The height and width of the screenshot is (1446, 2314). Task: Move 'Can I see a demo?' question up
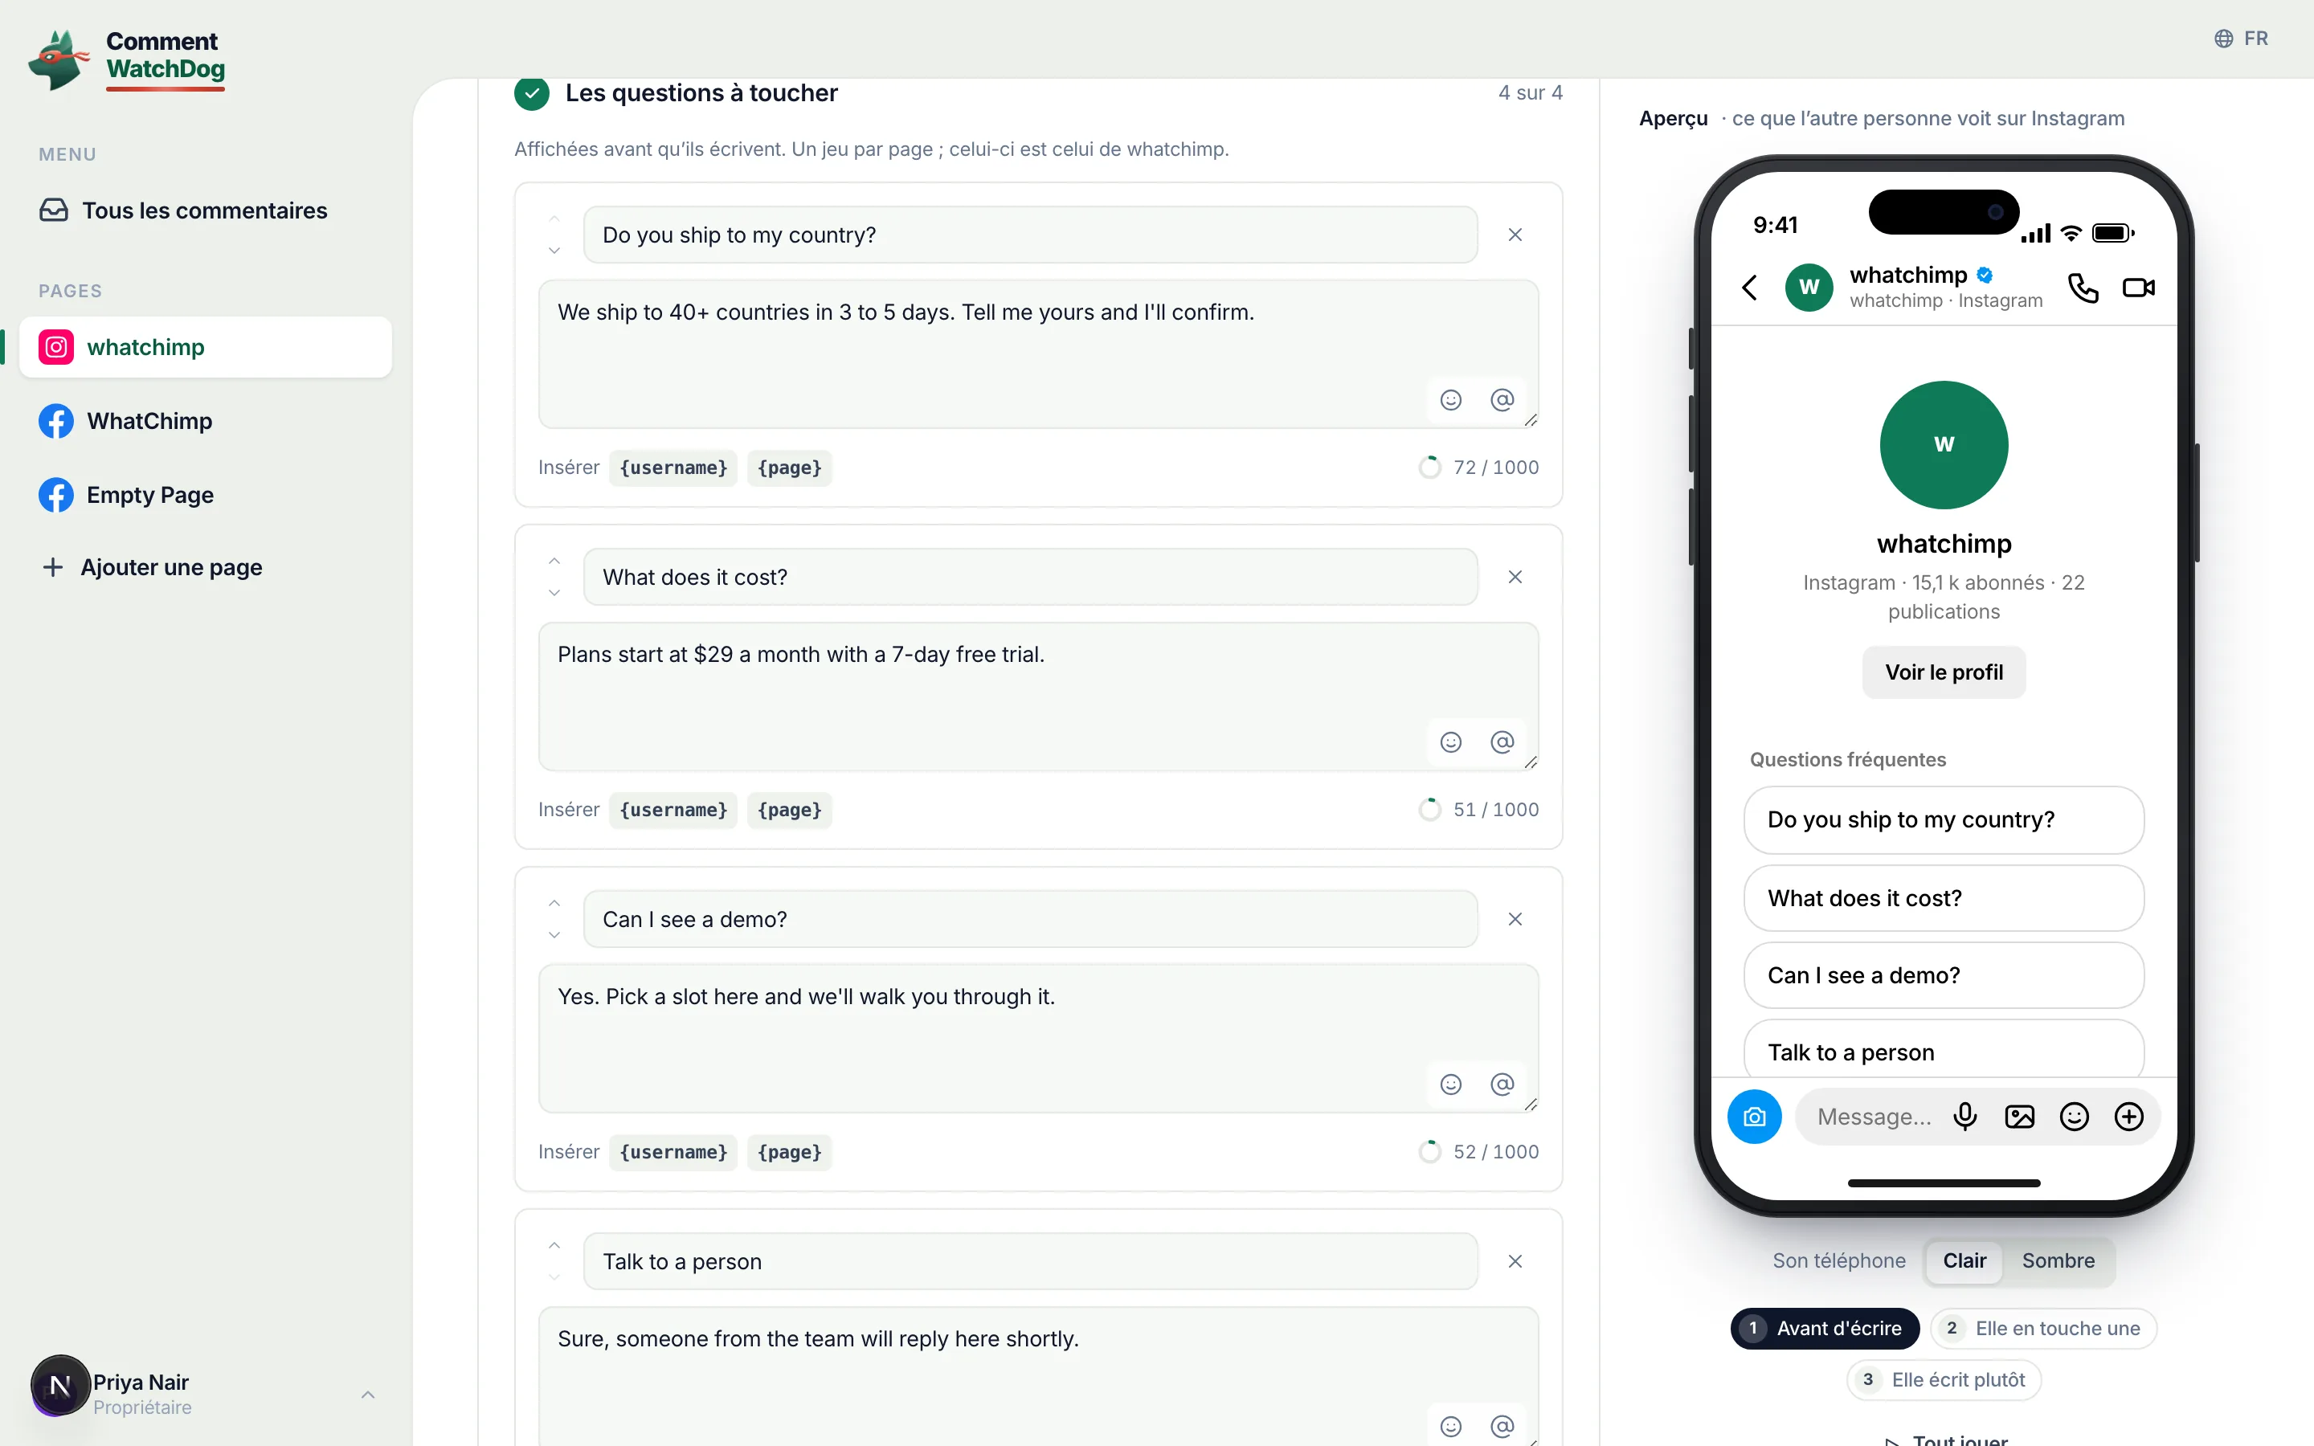(x=554, y=904)
